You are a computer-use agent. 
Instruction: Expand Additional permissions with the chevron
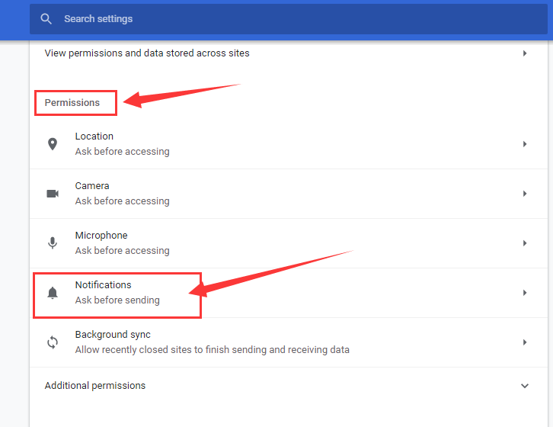[525, 386]
